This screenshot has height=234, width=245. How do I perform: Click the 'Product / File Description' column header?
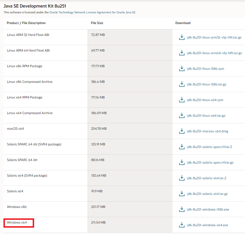click(x=26, y=23)
